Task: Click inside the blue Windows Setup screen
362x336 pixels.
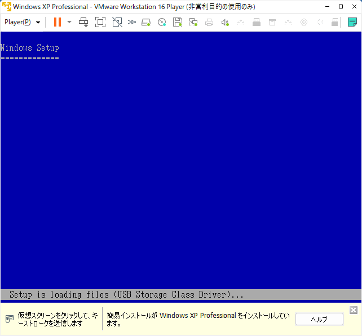Action: click(x=180, y=169)
